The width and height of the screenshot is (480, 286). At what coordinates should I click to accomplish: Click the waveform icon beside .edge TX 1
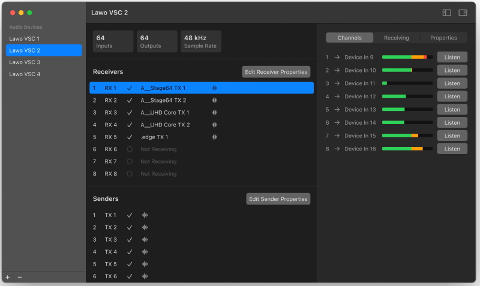tap(215, 137)
